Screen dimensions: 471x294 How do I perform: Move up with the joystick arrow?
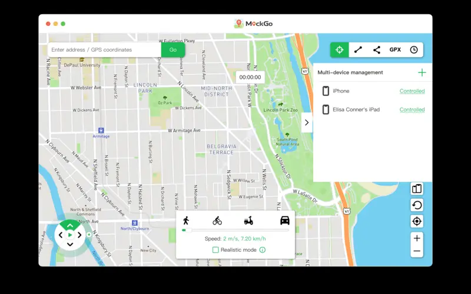coord(70,225)
